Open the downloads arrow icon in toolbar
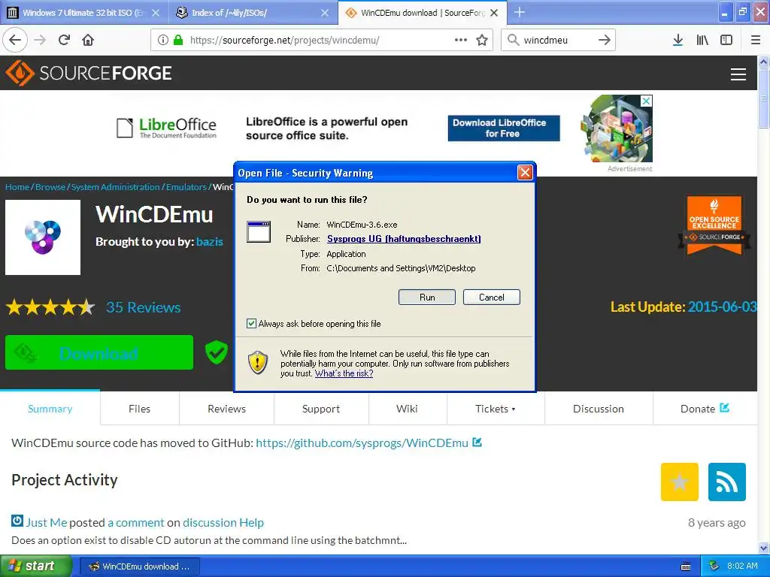Screen dimensions: 770x577 [678, 40]
